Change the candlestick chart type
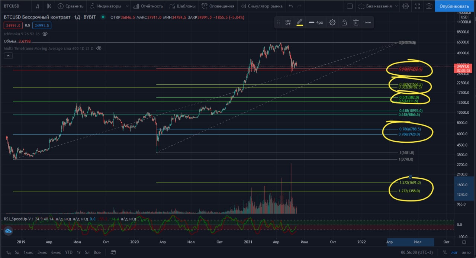The height and width of the screenshot is (258, 476). (x=49, y=6)
